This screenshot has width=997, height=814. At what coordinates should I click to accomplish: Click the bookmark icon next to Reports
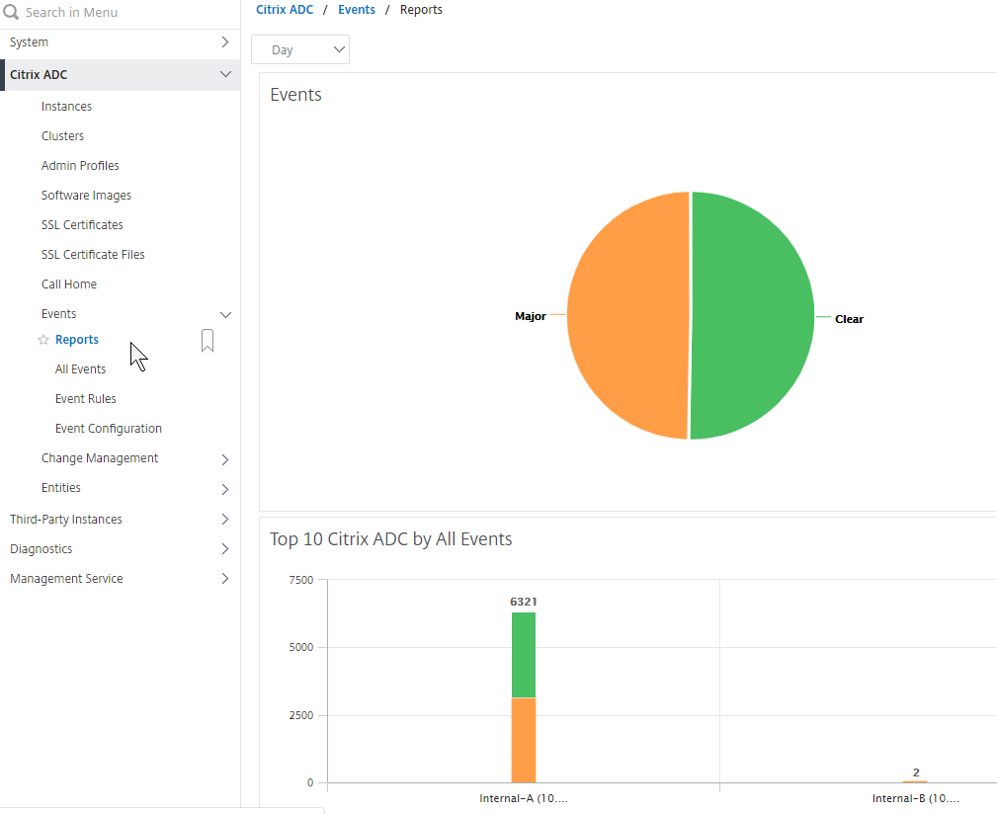pos(208,341)
